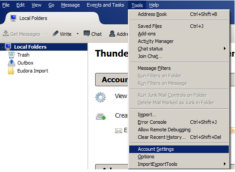Select the Local Folders tree row
Image resolution: width=235 pixels, height=172 pixels.
(44, 47)
